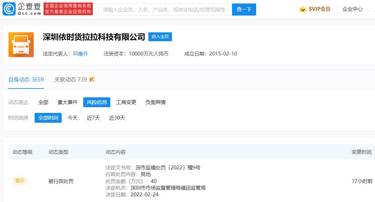The width and height of the screenshot is (375, 202).
Task: Focus the company name search field
Action: pyautogui.click(x=165, y=10)
